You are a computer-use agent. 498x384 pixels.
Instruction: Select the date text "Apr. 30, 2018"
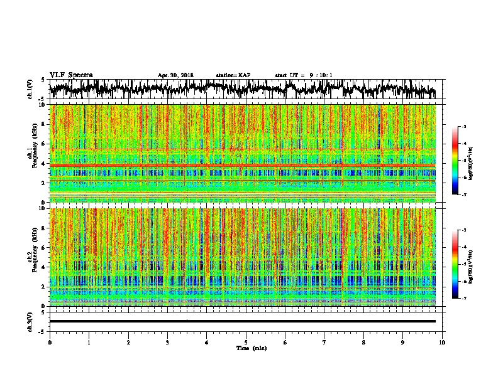click(175, 75)
